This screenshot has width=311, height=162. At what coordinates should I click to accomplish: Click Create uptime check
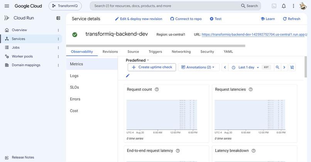152,67
